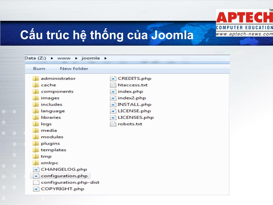Expand the arrow after joomla breadcrumb
The image size is (273, 205).
pyautogui.click(x=106, y=58)
